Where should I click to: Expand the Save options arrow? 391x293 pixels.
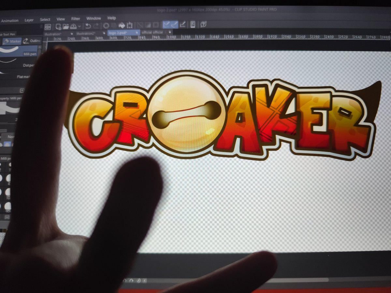click(x=80, y=26)
